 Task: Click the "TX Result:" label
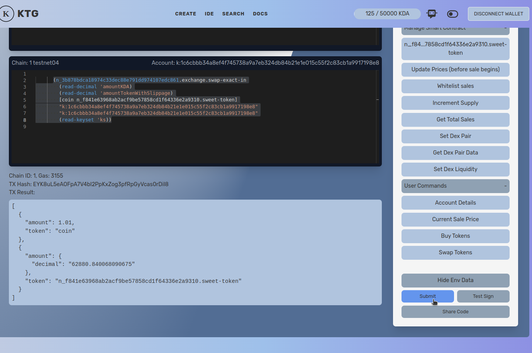click(x=22, y=192)
